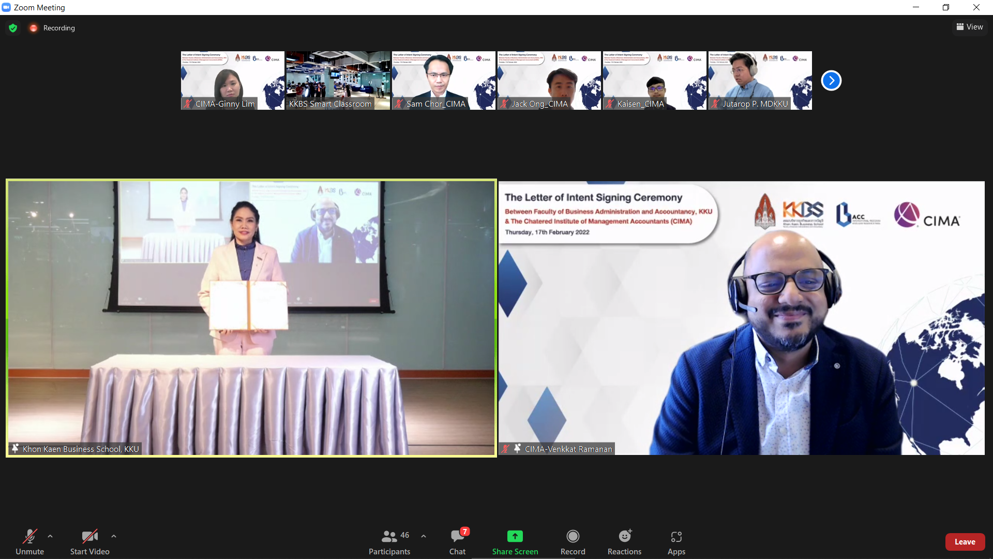
Task: Select CIMA-Ginny Lim video thumbnail
Action: coord(233,80)
